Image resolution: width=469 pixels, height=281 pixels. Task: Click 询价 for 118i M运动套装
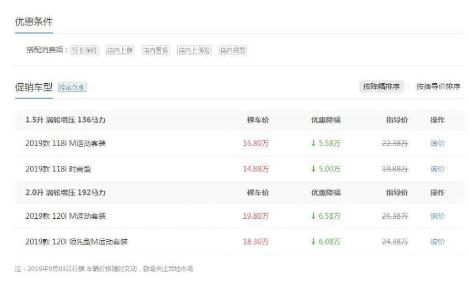click(x=437, y=144)
